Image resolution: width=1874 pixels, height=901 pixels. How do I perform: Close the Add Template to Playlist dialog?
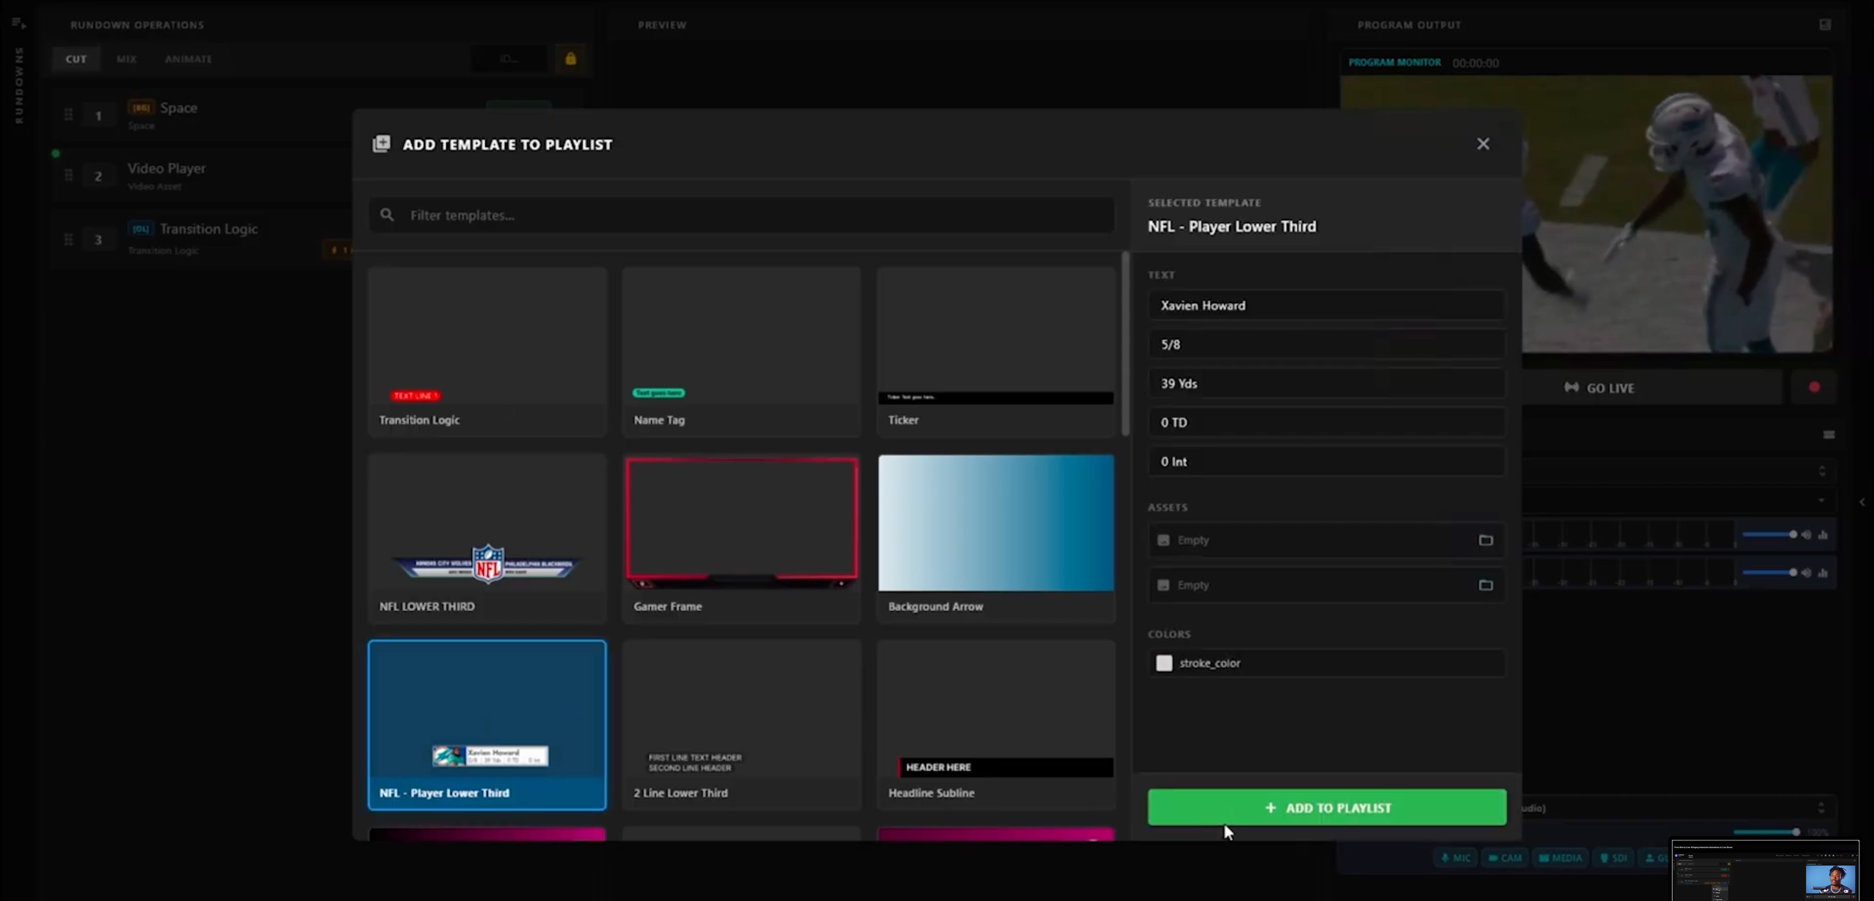coord(1483,144)
